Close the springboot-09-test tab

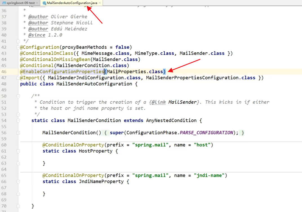(x=37, y=3)
